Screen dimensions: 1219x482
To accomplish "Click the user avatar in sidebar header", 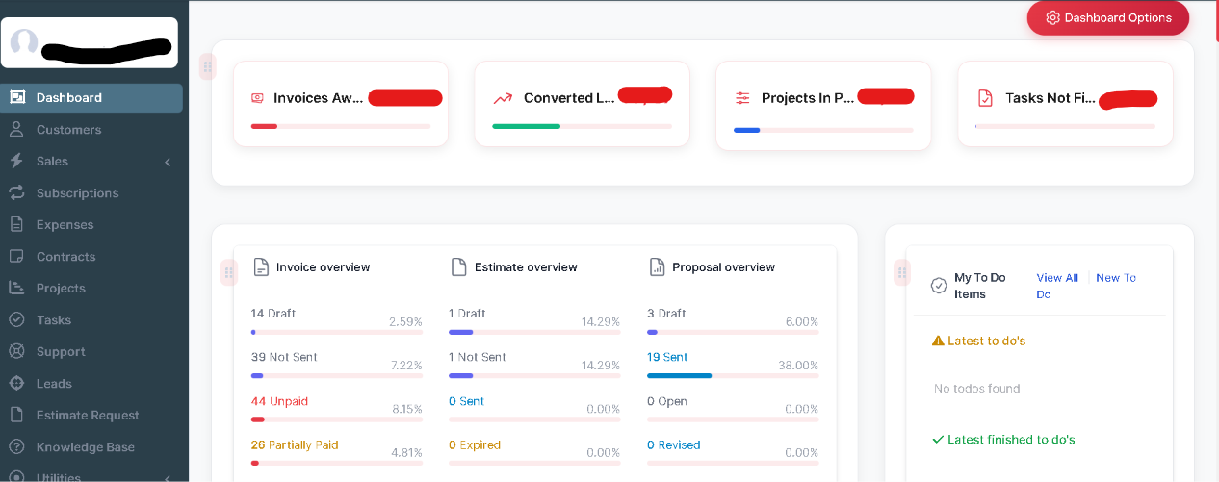I will click(24, 42).
